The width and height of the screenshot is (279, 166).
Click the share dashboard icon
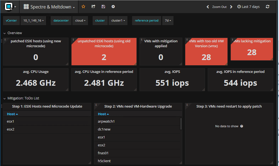click(x=93, y=7)
